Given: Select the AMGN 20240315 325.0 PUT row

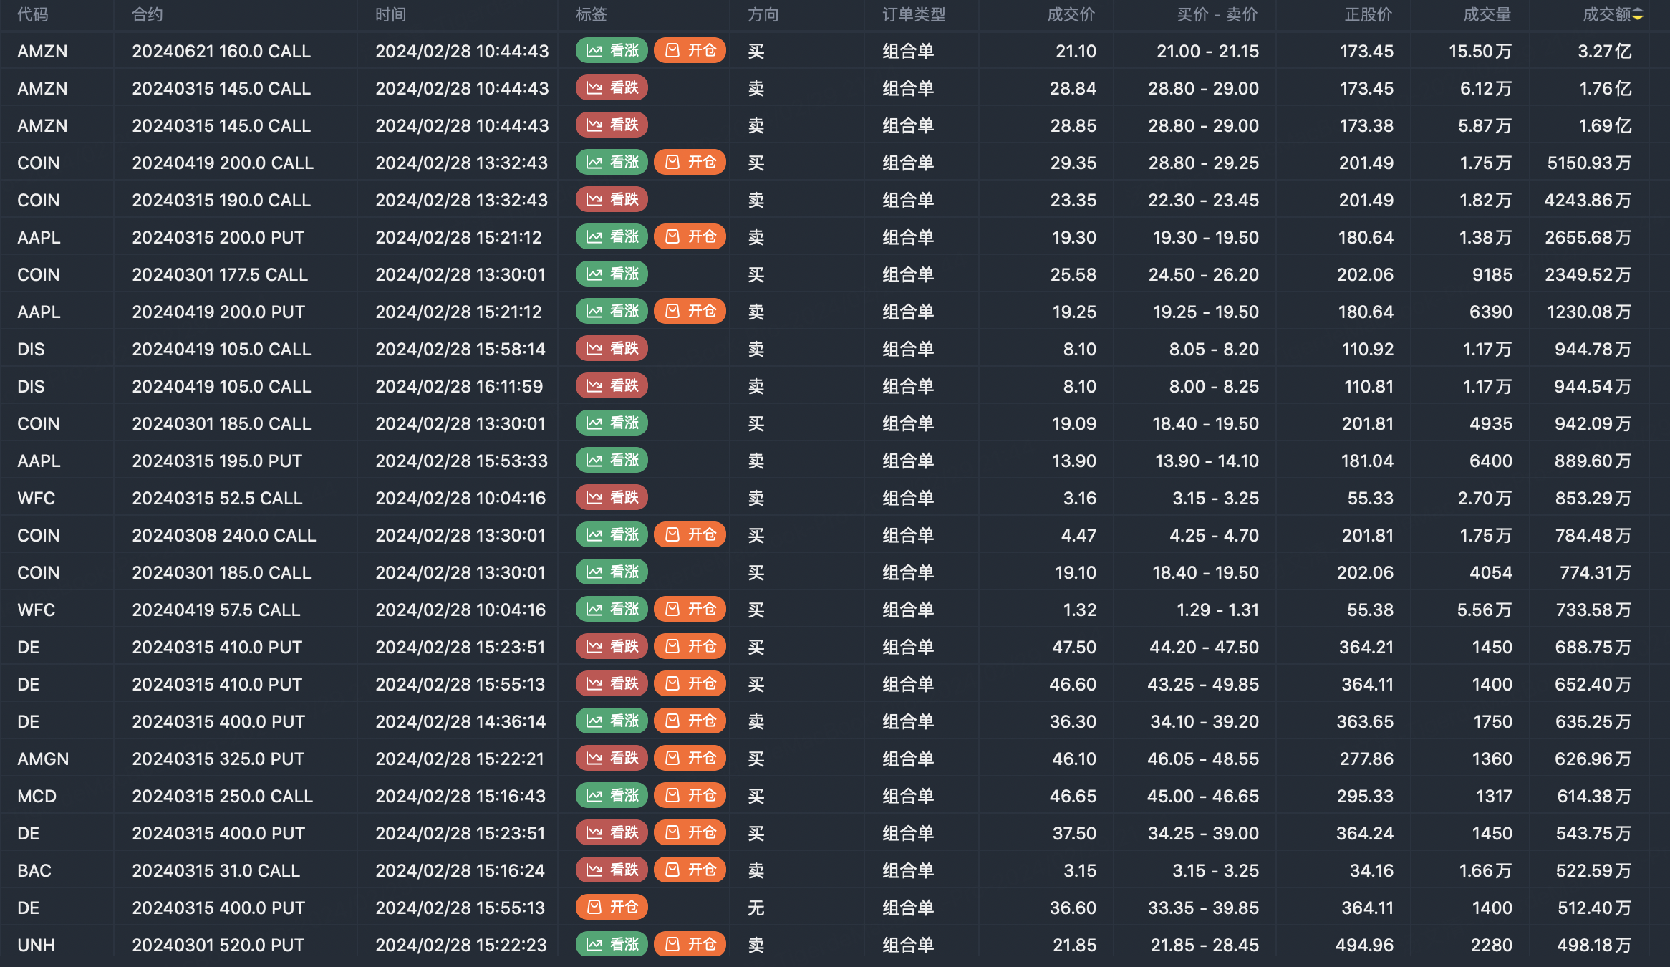Looking at the screenshot, I should [x=218, y=759].
